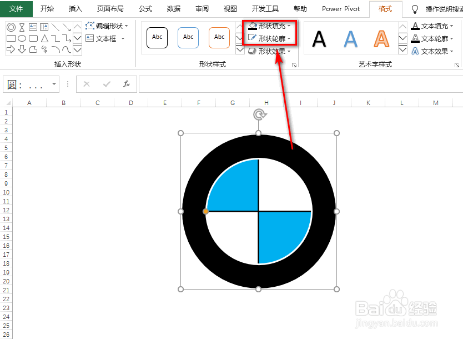463x339 pixels.
Task: Apply orange outlined WordArt A style
Action: point(381,39)
